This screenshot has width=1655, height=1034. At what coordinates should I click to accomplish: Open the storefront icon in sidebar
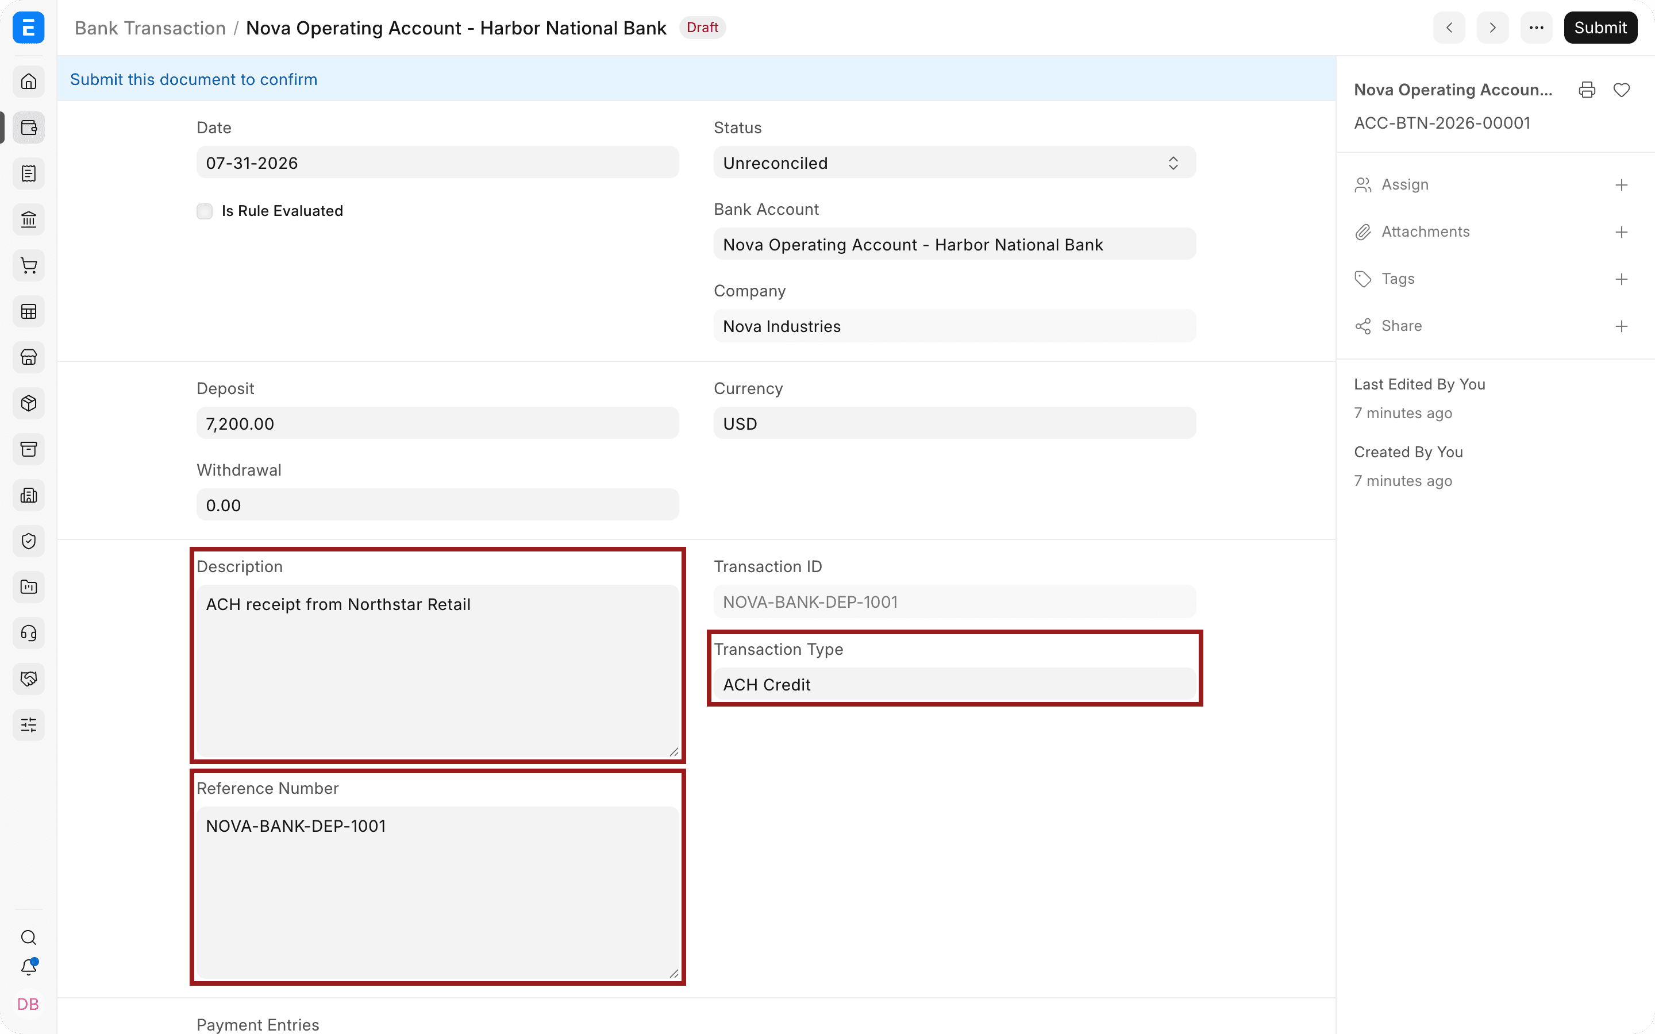[x=29, y=357]
